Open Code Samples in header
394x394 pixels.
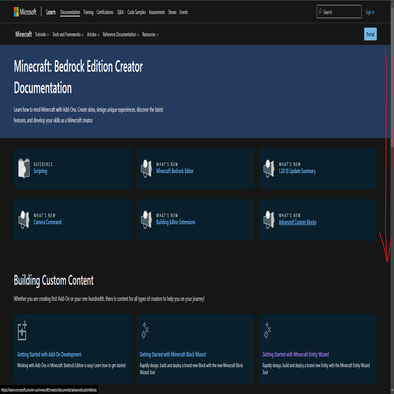(x=136, y=12)
